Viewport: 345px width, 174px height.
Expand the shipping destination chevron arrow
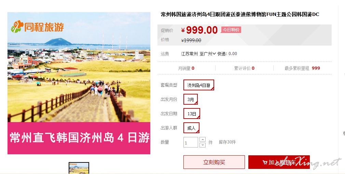point(214,54)
